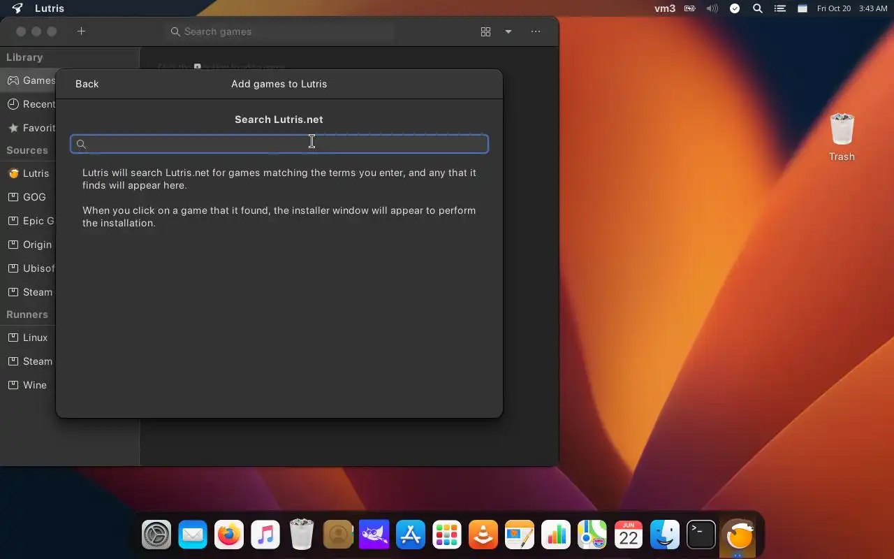This screenshot has width=894, height=559.
Task: Open Mail in the dock
Action: (x=193, y=536)
